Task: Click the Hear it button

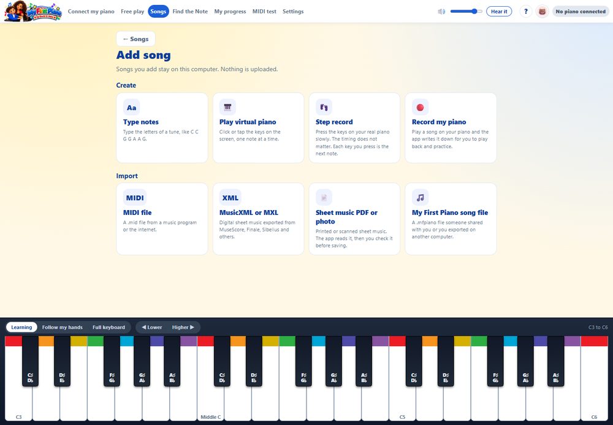Action: tap(499, 11)
